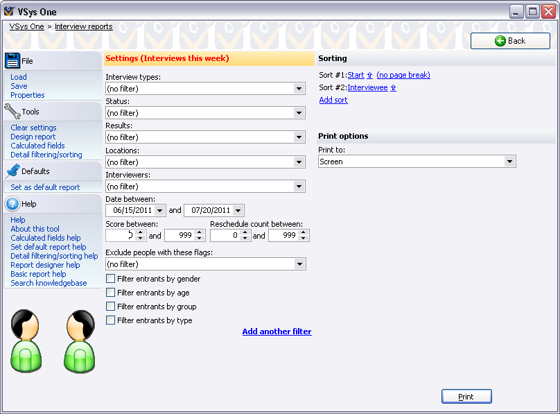Viewport: 560px width, 414px height.
Task: Open Exclude people with these flags dropdown
Action: click(x=299, y=264)
